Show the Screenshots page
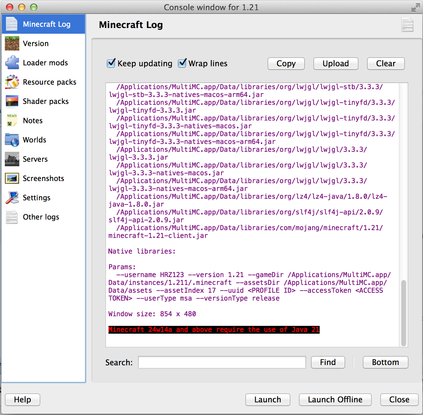423x415 pixels. pyautogui.click(x=43, y=178)
